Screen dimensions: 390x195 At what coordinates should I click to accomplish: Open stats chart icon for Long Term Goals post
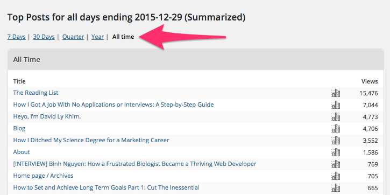click(336, 188)
